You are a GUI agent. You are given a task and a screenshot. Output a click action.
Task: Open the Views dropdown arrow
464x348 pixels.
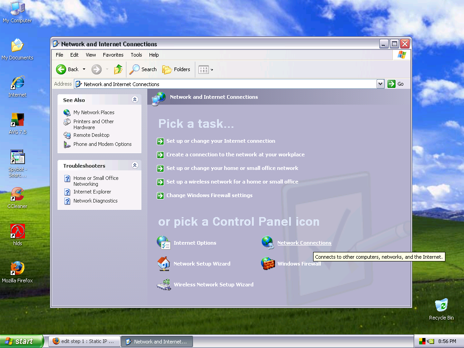(x=212, y=70)
